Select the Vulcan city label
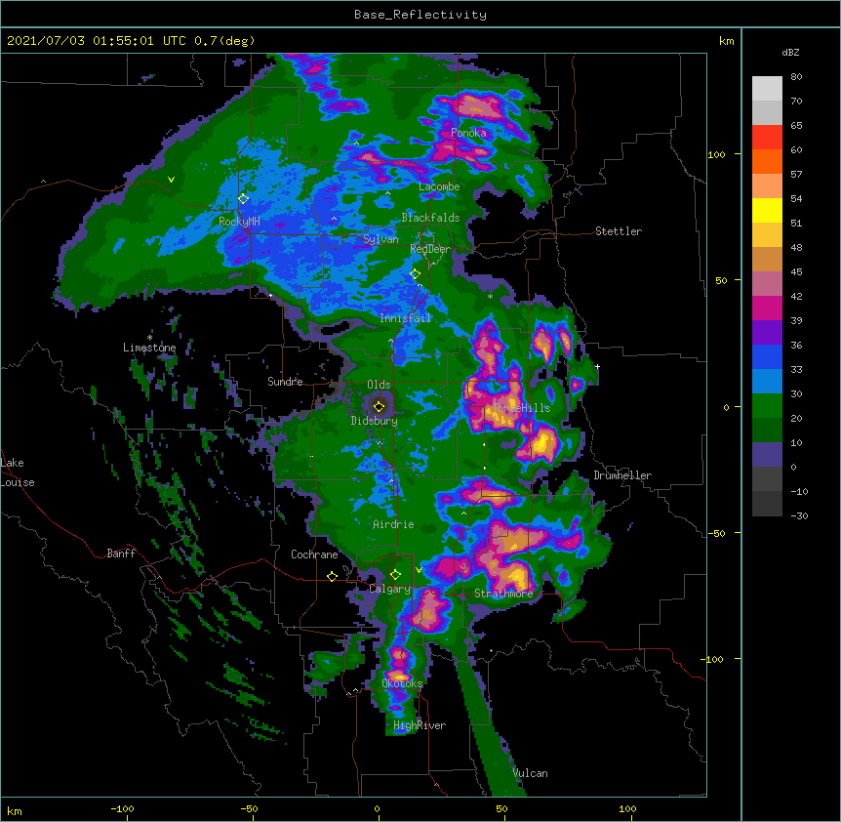841x822 pixels. pos(530,773)
